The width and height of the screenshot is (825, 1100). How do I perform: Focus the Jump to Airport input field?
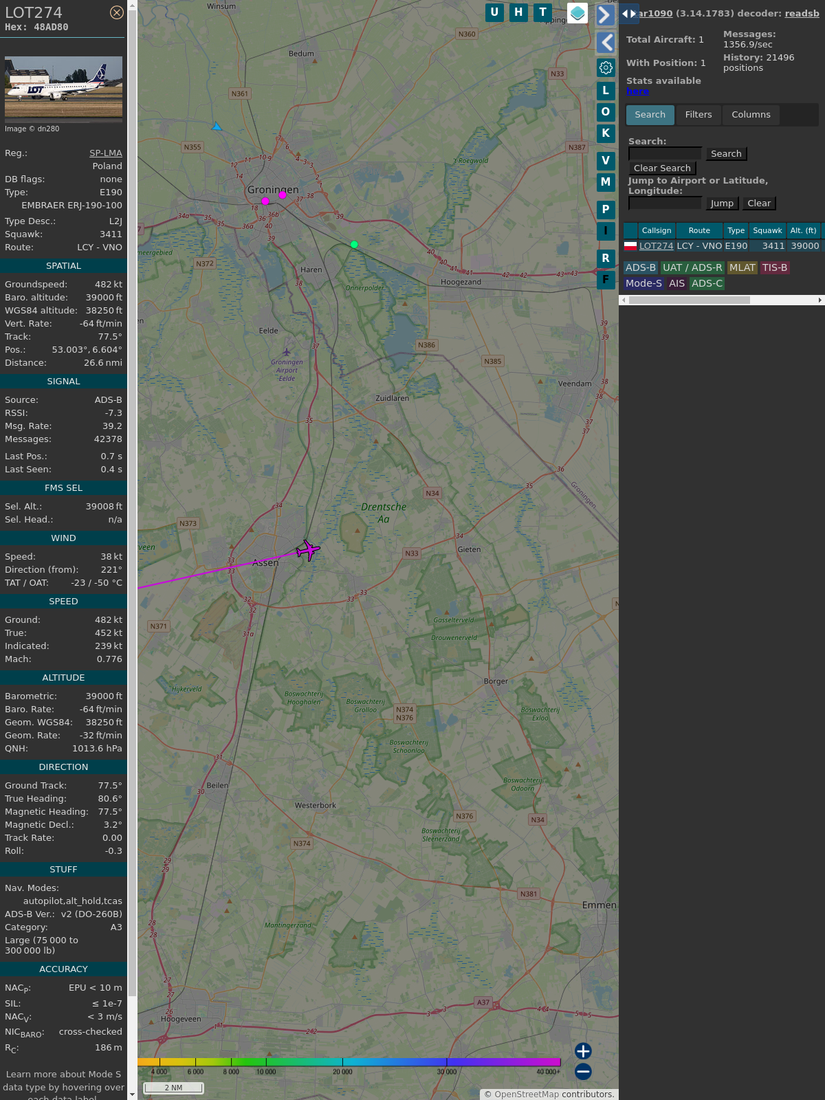pos(665,203)
